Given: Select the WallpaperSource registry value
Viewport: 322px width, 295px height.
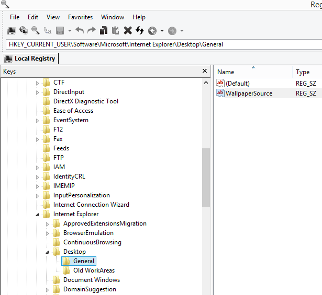Looking at the screenshot, I should pos(249,93).
